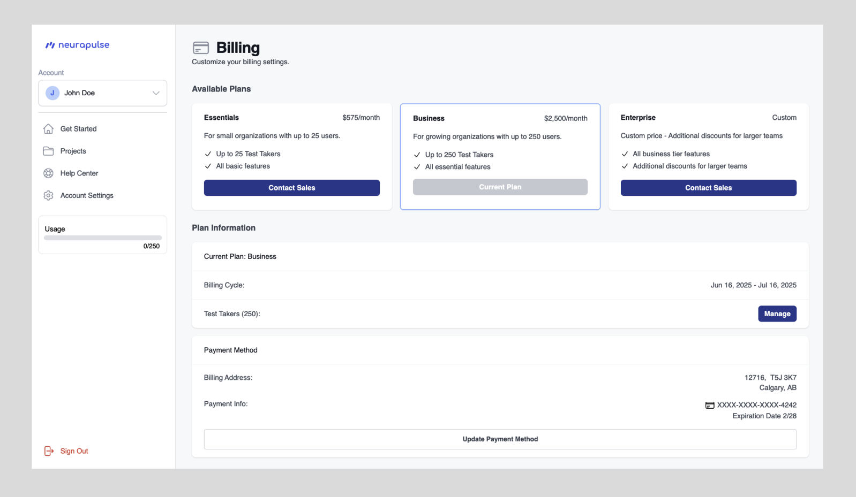Click the $2,500/month price
This screenshot has width=856, height=497.
pos(566,119)
